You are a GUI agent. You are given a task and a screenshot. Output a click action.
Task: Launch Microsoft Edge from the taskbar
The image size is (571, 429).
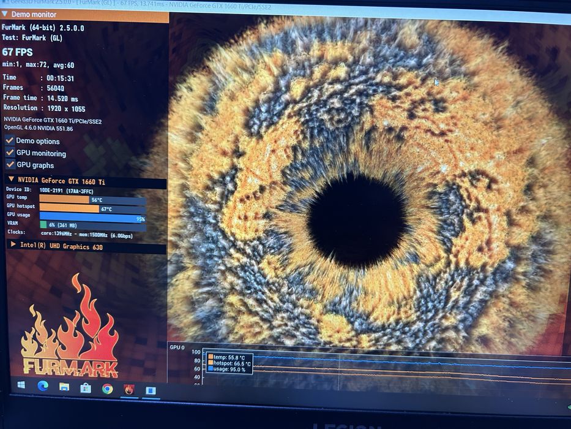click(43, 385)
